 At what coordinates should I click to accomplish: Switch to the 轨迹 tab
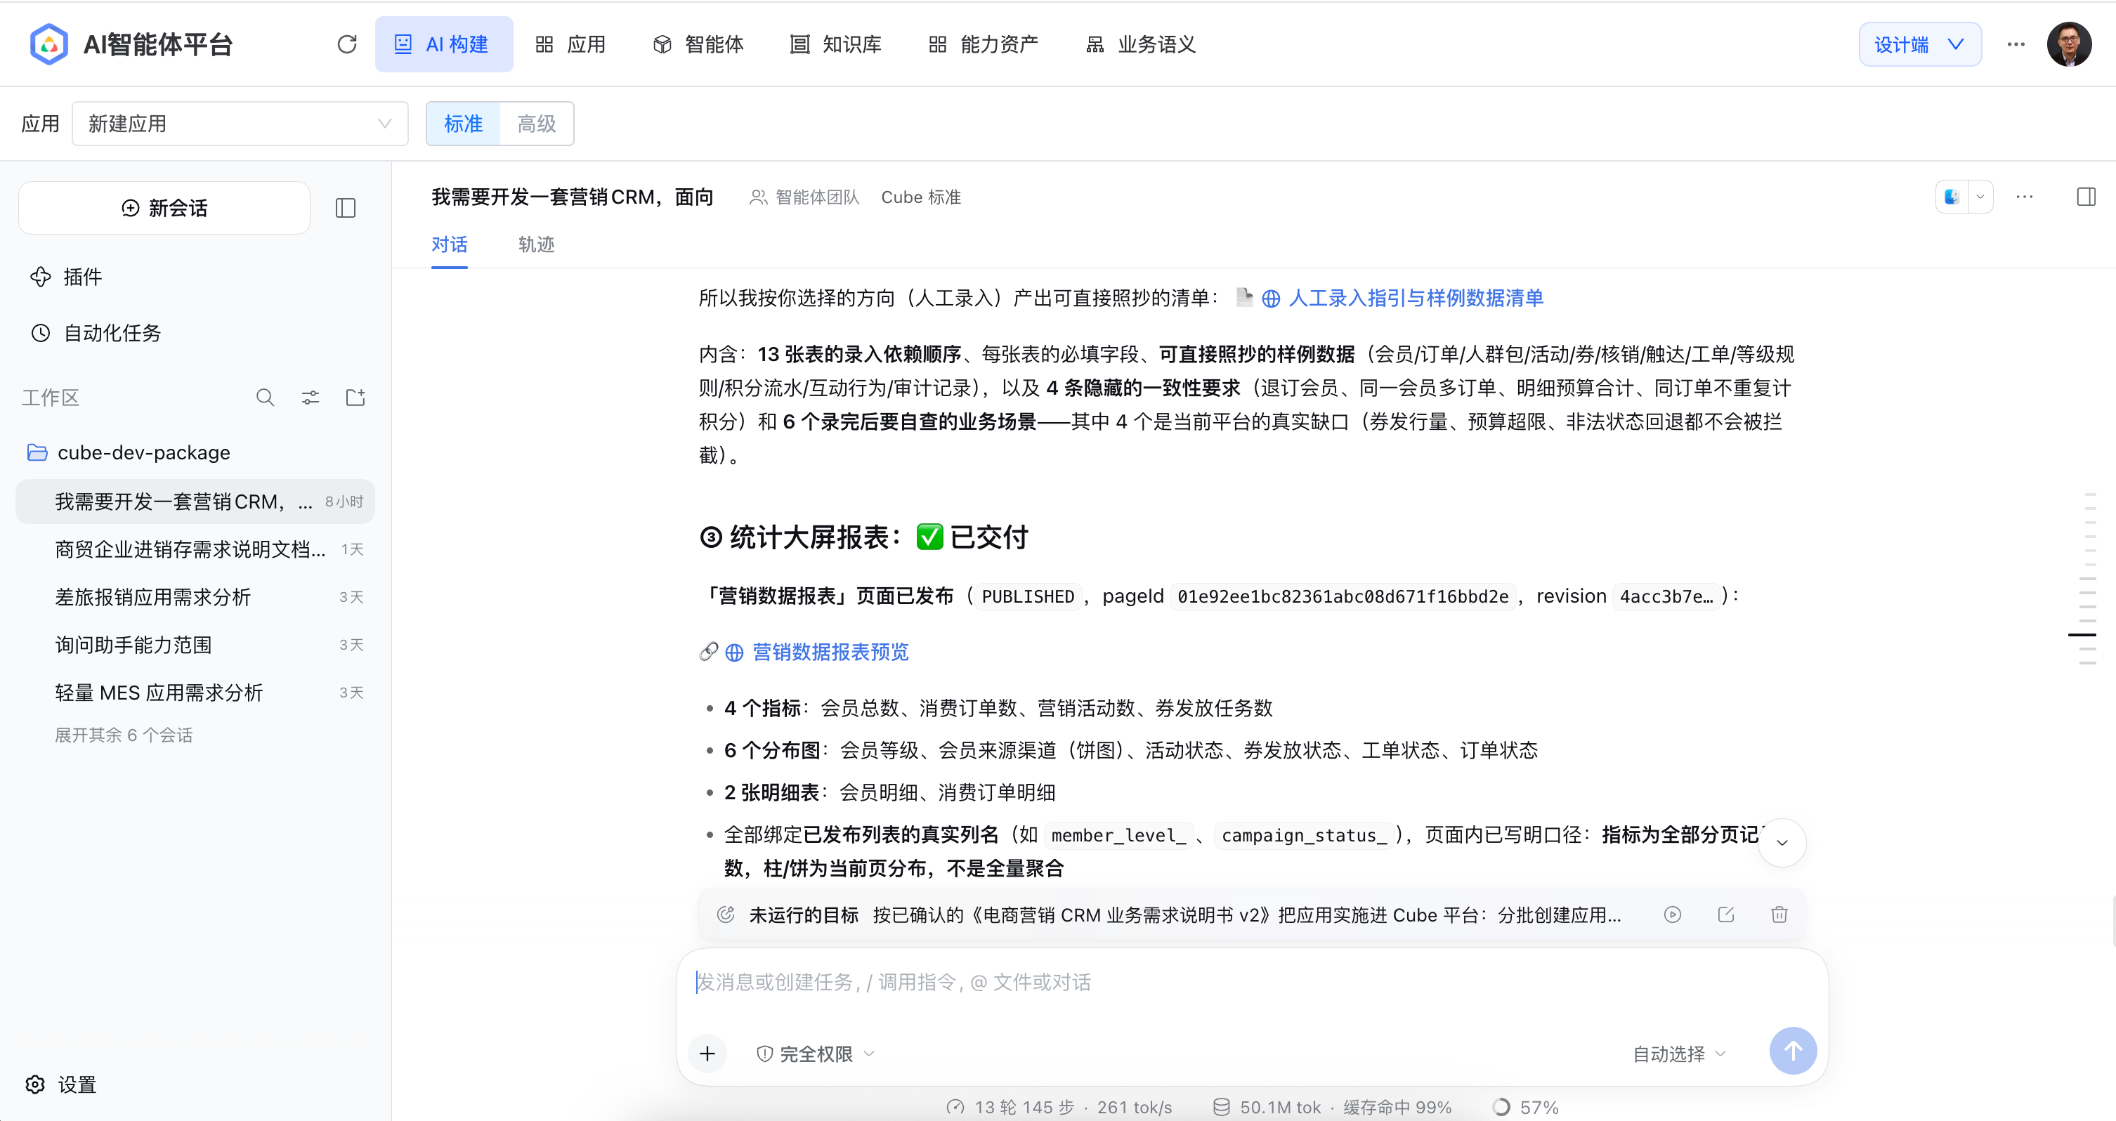tap(537, 244)
